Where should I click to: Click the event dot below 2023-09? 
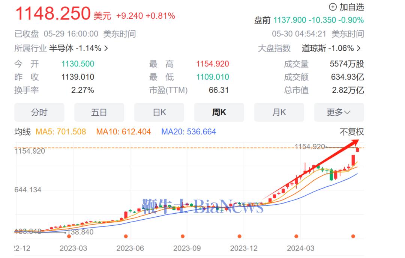coord(183,236)
